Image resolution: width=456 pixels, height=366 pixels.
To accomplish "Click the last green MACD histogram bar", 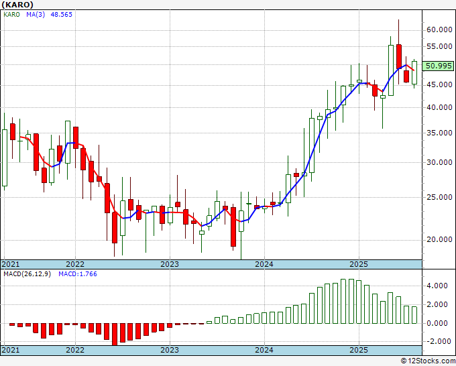I will tap(414, 315).
